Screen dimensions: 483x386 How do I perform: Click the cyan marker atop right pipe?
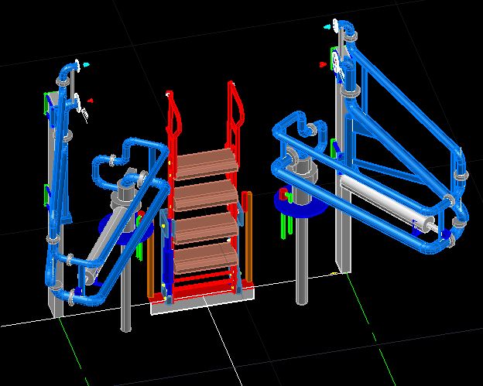pos(328,26)
